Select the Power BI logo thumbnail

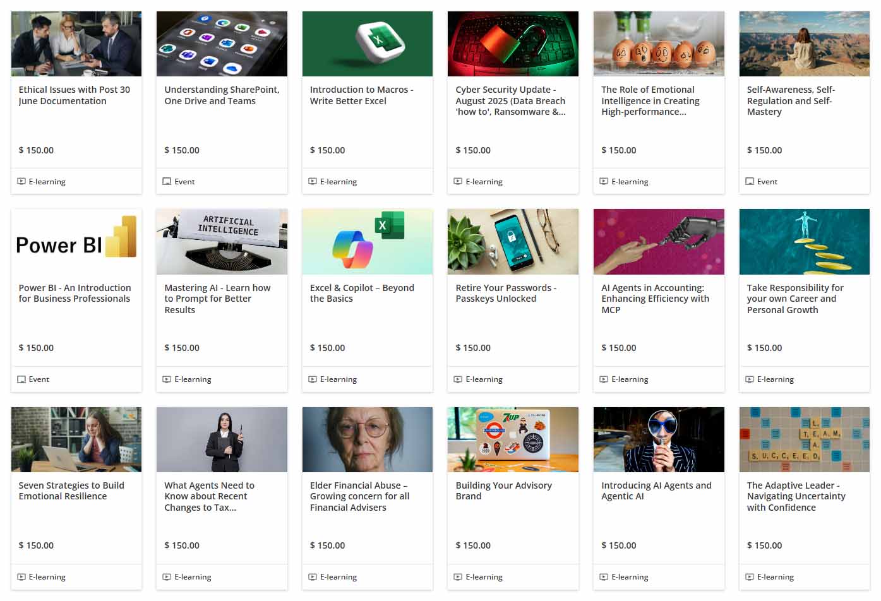point(76,242)
